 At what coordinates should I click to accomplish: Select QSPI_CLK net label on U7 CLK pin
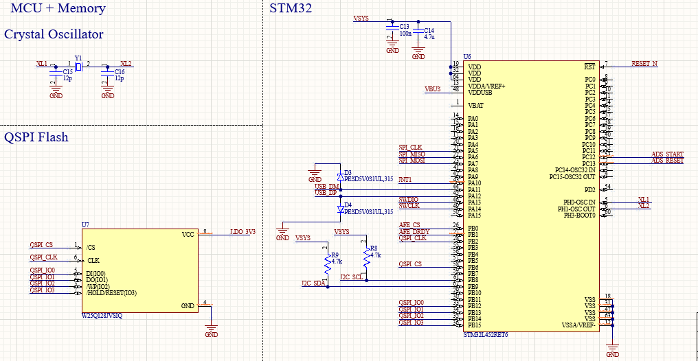click(43, 257)
